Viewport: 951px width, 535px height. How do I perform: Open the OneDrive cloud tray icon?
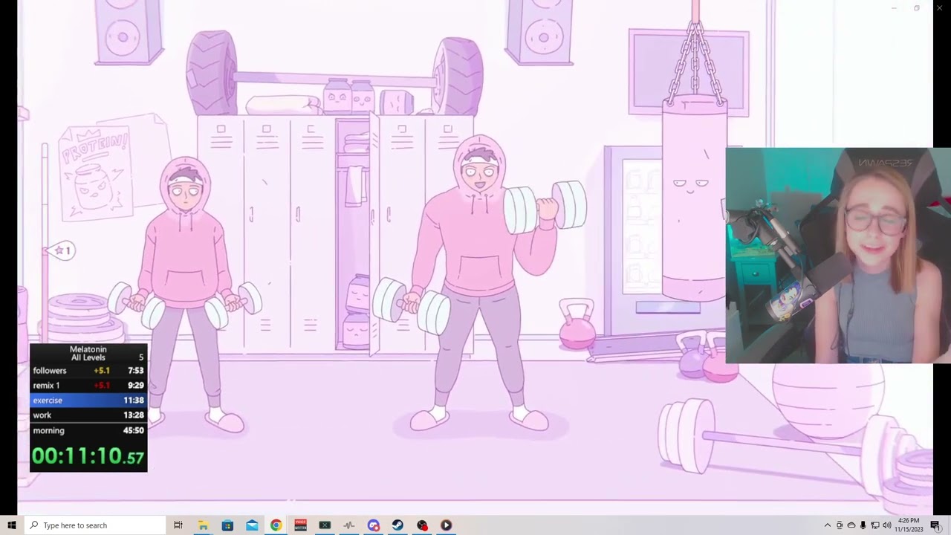point(851,525)
